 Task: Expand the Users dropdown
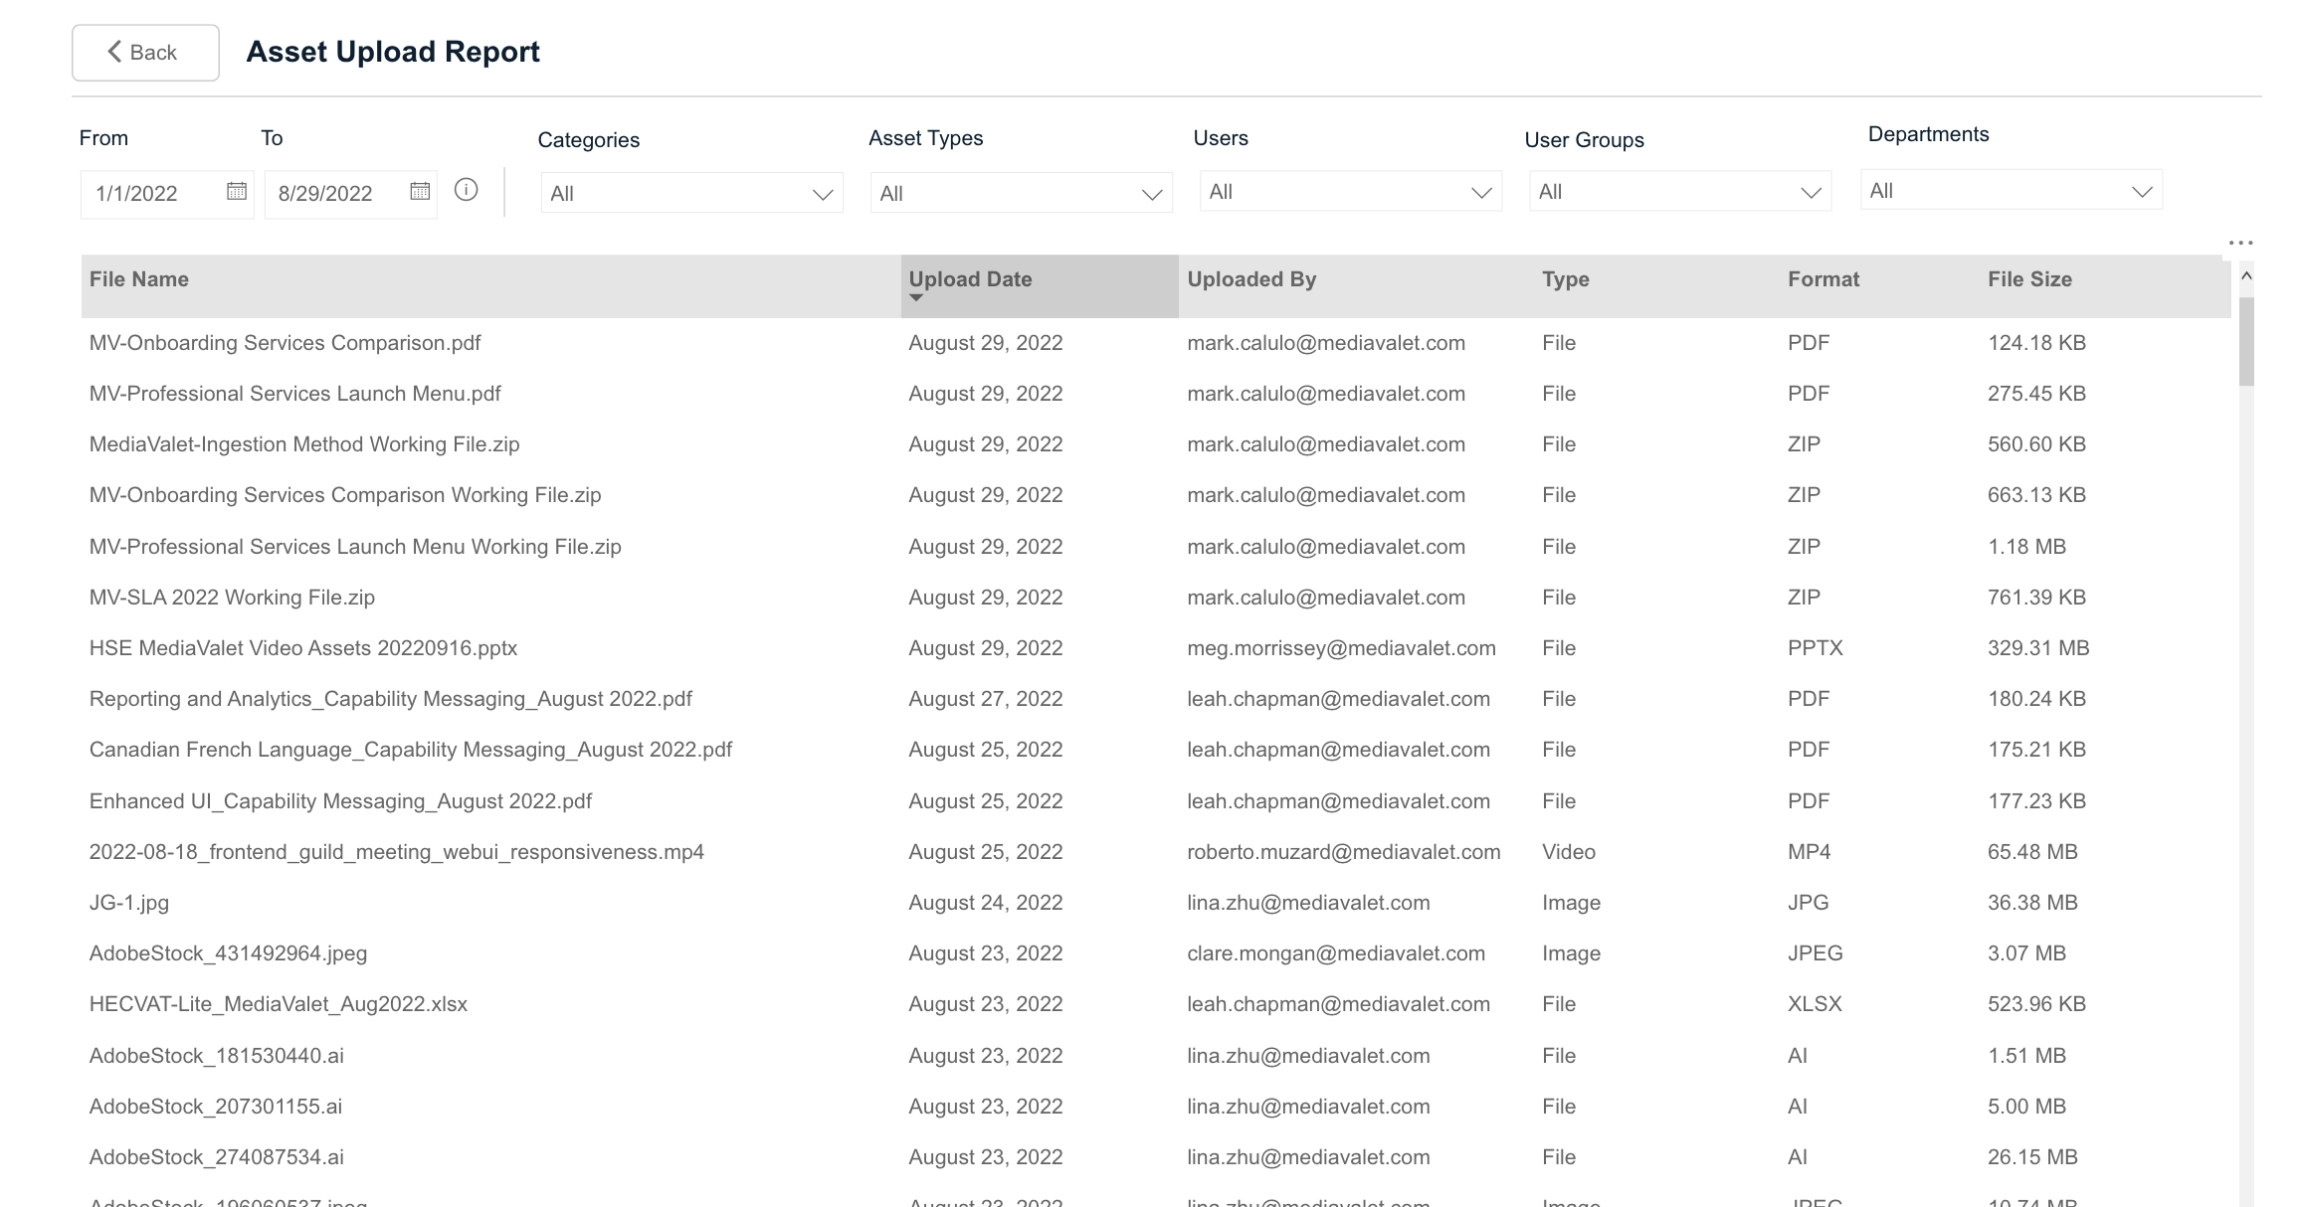(x=1350, y=191)
